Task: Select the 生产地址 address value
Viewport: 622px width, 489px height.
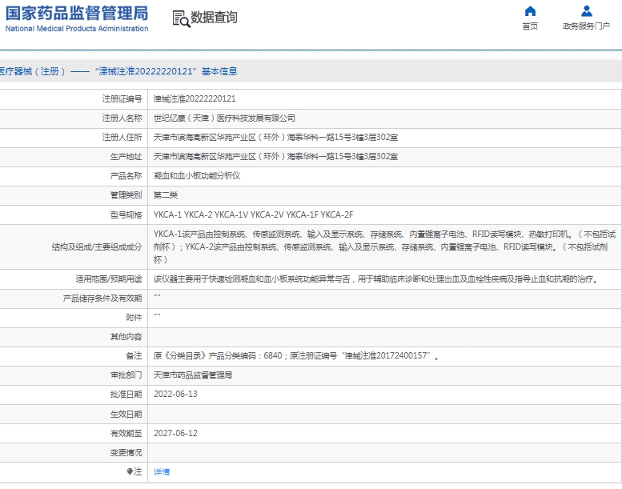Action: (x=275, y=157)
